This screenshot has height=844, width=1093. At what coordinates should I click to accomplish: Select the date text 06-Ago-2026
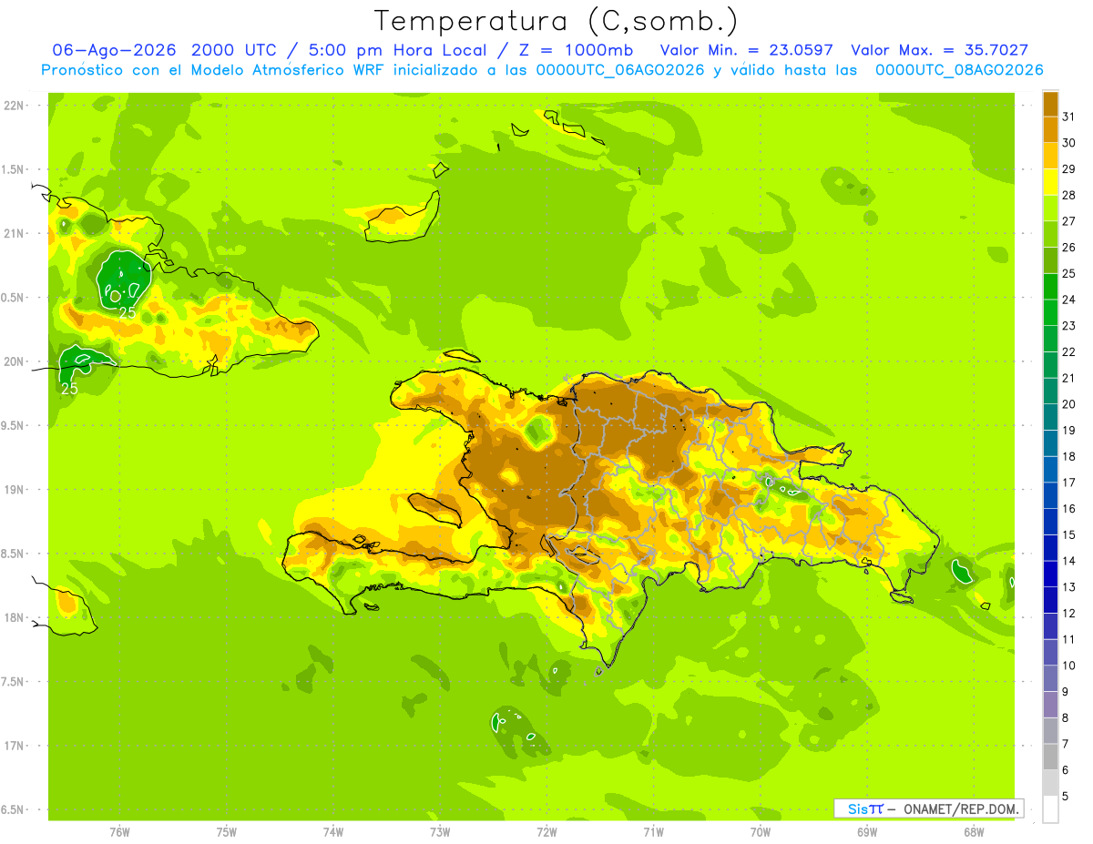tap(114, 50)
